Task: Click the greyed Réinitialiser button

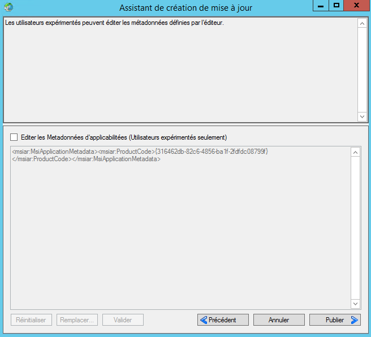Action: (31, 319)
